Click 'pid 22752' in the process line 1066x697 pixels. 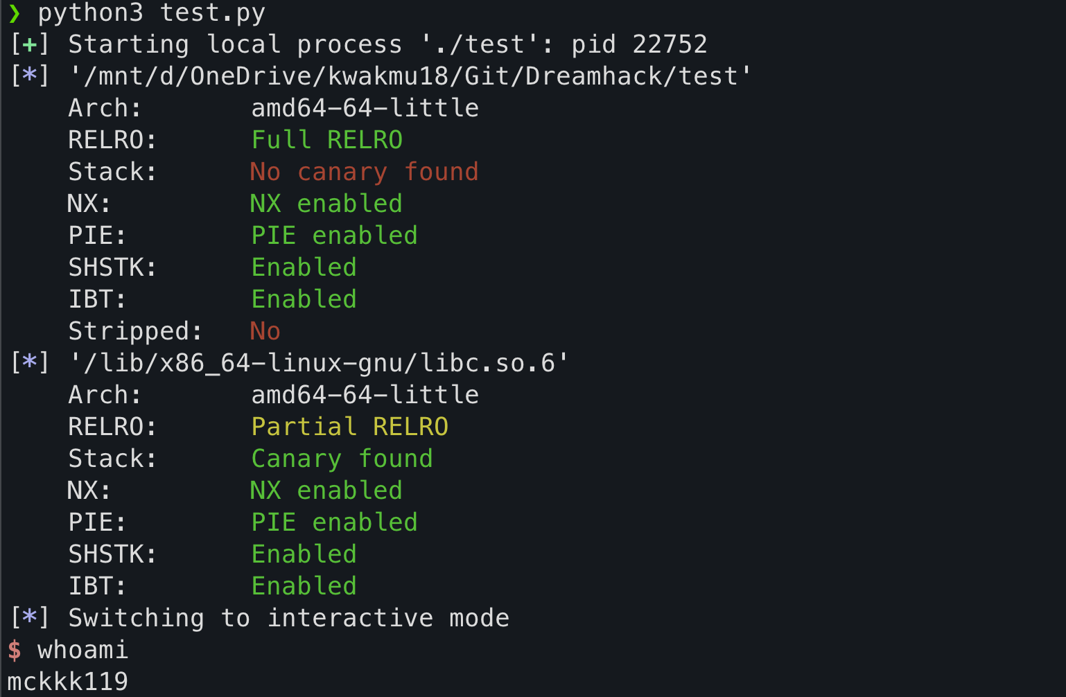click(639, 44)
